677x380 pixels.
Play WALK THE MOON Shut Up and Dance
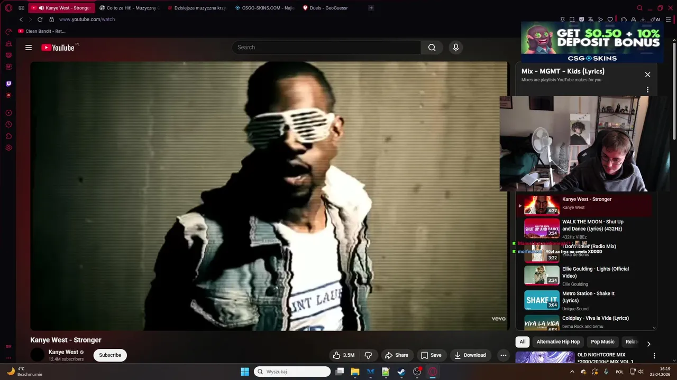click(x=586, y=229)
